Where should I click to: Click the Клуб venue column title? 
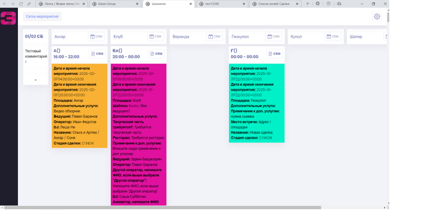click(118, 37)
